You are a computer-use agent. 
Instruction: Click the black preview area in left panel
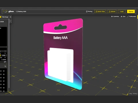(3, 37)
